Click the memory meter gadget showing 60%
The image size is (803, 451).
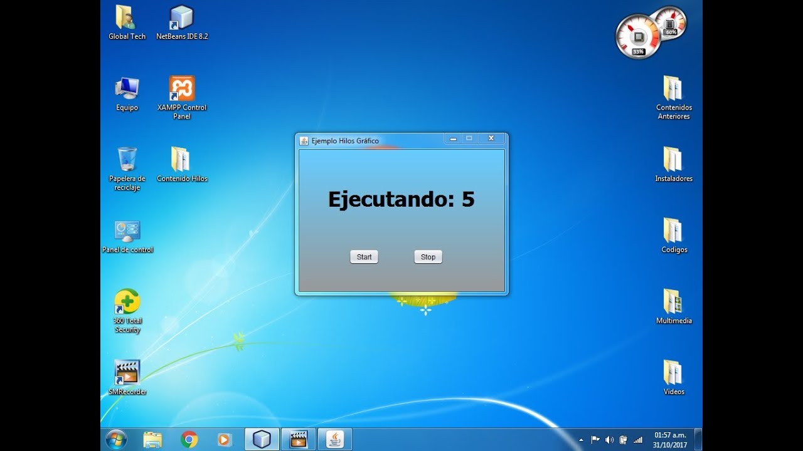click(x=670, y=23)
